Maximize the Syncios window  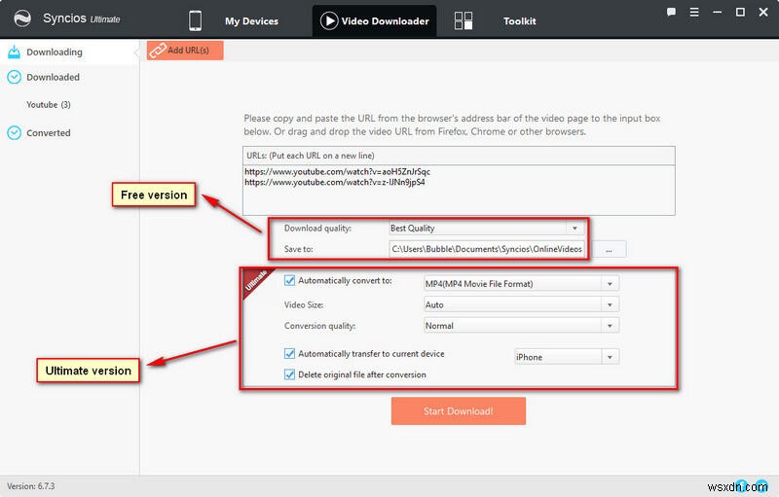click(x=740, y=12)
